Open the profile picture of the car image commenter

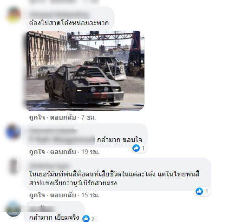(13, 14)
